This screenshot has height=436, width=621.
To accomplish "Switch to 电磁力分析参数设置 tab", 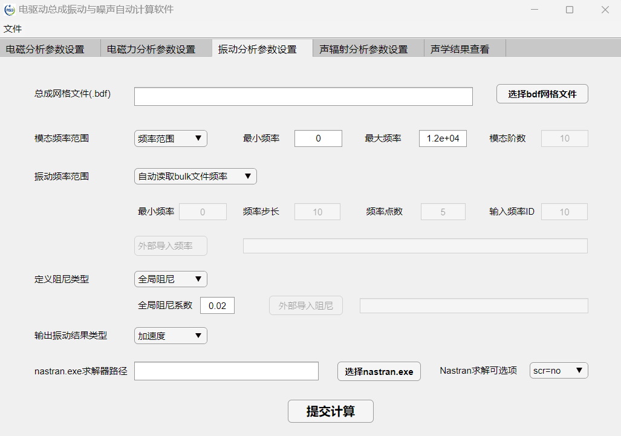I will (151, 49).
